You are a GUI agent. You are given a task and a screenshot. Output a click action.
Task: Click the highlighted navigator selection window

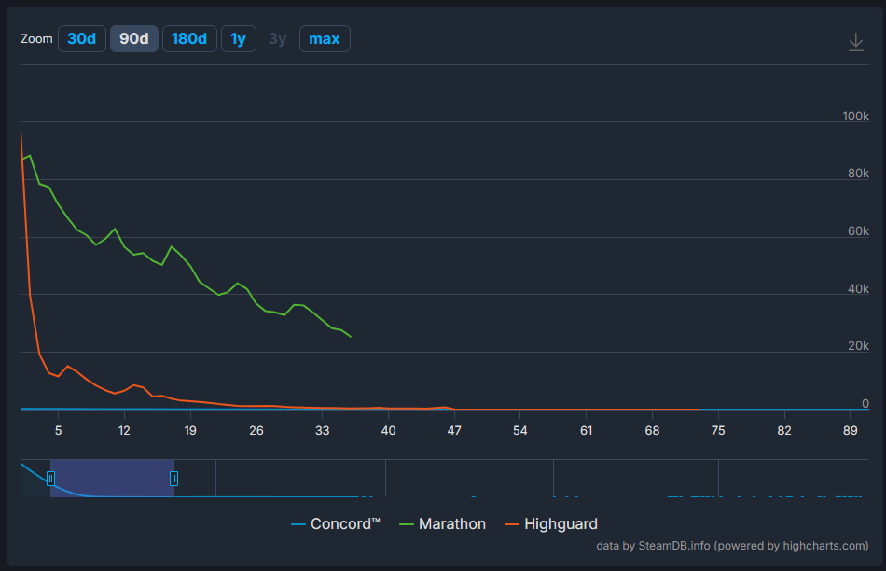113,479
